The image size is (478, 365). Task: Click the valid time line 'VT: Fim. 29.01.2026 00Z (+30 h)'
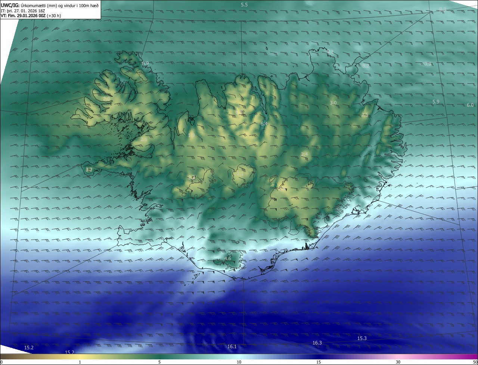coord(31,16)
